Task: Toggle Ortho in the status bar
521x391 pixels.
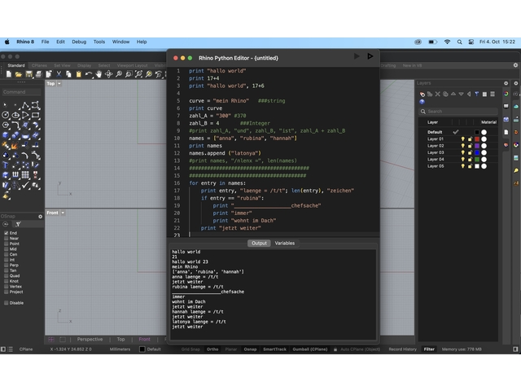Action: click(212, 349)
